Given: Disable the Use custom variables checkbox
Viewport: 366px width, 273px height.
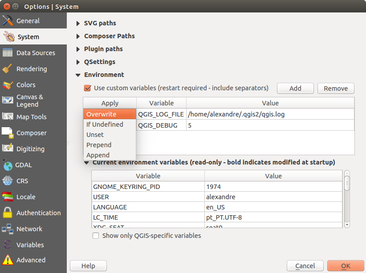Looking at the screenshot, I should click(88, 88).
